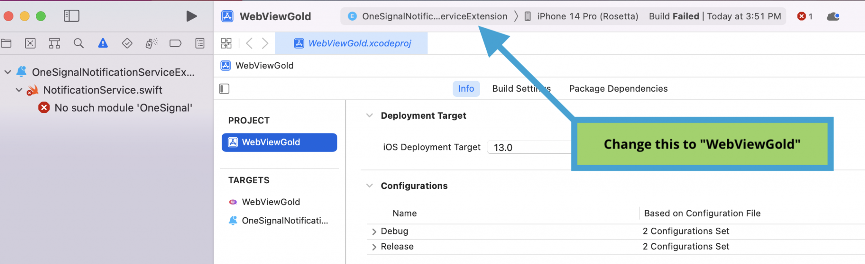Show the Symbol navigator
Screen dimensions: 865x264
54,43
